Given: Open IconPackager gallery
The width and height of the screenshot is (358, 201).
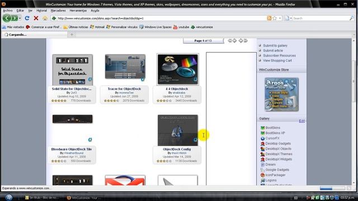Looking at the screenshot, I should pos(275,175).
